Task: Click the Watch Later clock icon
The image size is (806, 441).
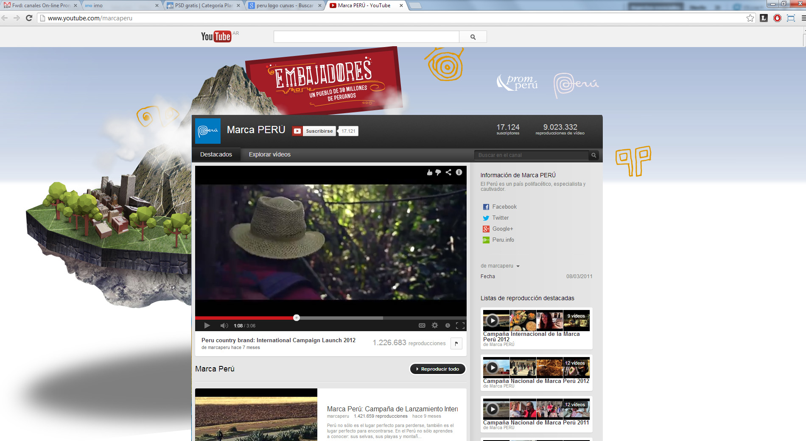Action: [x=448, y=326]
